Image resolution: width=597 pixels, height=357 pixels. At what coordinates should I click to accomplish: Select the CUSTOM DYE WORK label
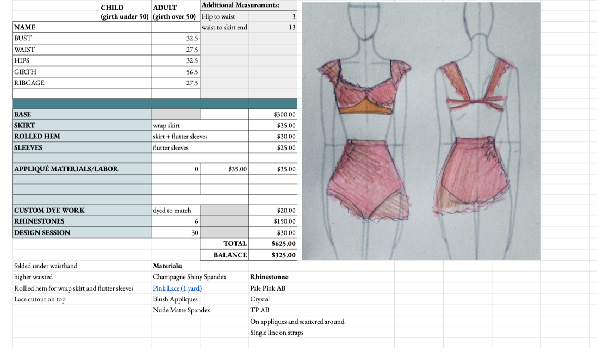point(82,210)
